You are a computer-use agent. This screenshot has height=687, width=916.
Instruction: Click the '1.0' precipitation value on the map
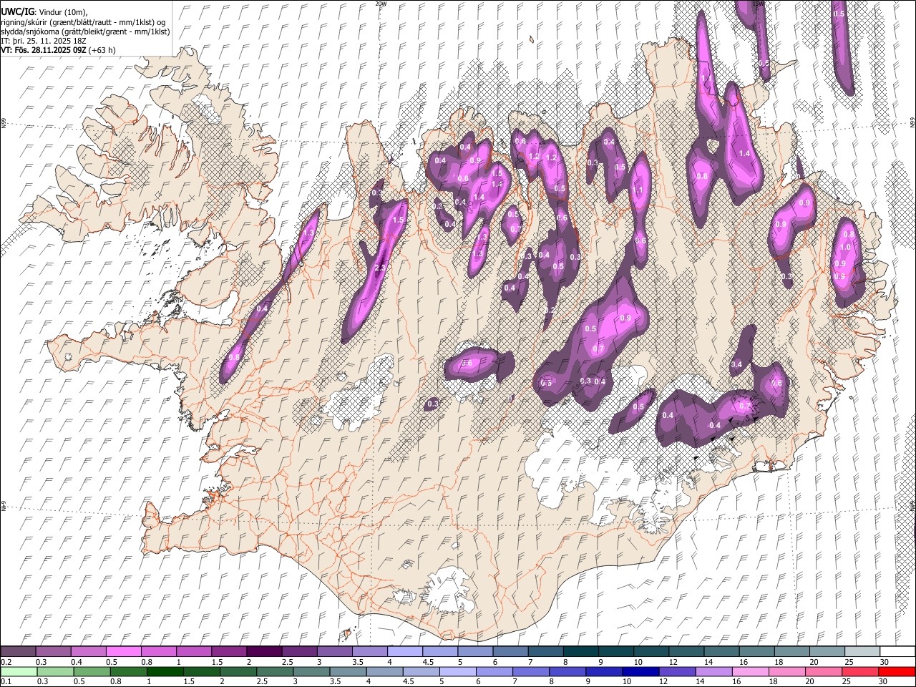point(844,247)
